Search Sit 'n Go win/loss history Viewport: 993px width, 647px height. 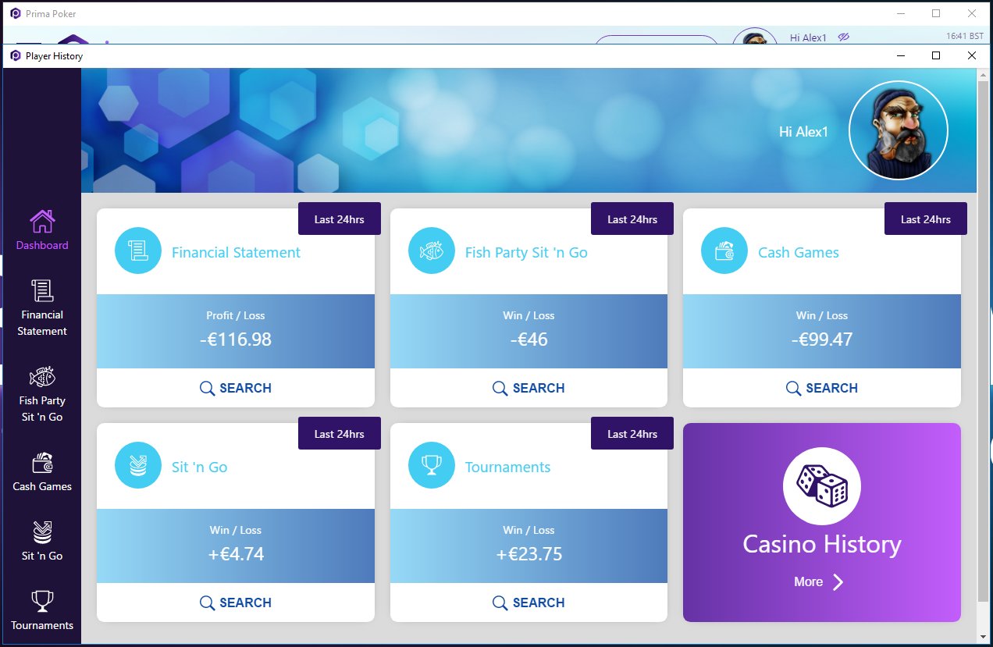coord(236,603)
